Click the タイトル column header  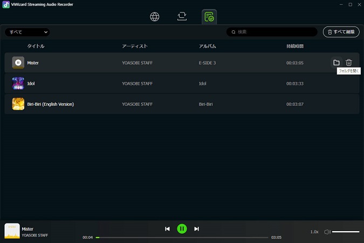[x=36, y=46]
